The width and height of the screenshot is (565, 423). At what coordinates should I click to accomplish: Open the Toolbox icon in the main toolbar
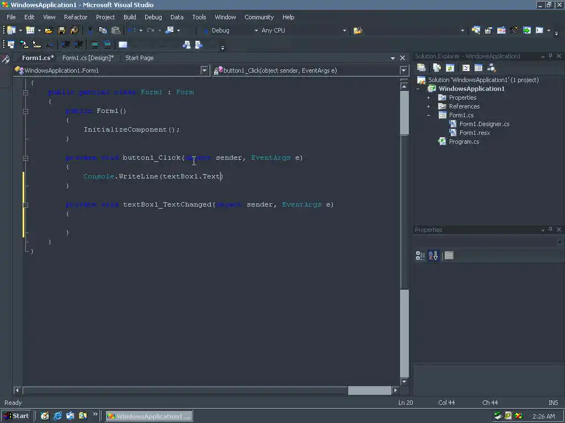click(514, 31)
